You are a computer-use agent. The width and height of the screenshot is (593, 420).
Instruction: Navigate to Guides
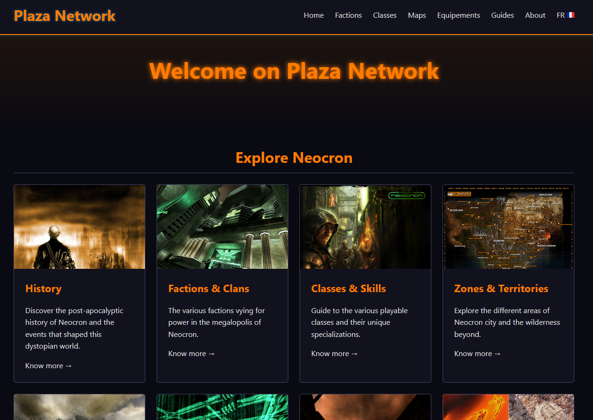(x=502, y=15)
